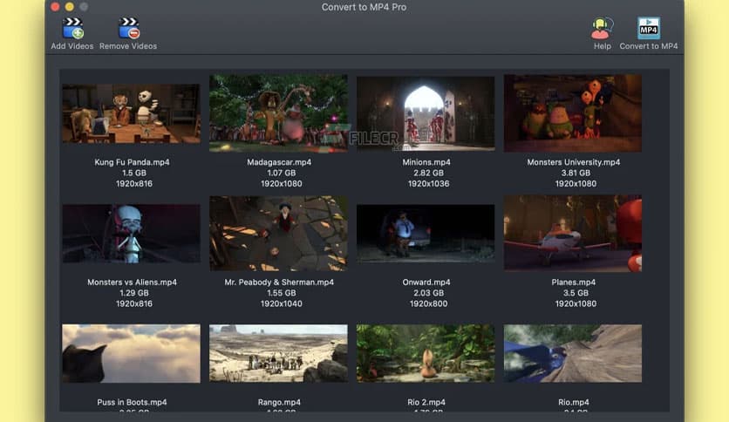This screenshot has width=729, height=422.
Task: Select the Rio.mp4 video thumbnail
Action: click(573, 354)
